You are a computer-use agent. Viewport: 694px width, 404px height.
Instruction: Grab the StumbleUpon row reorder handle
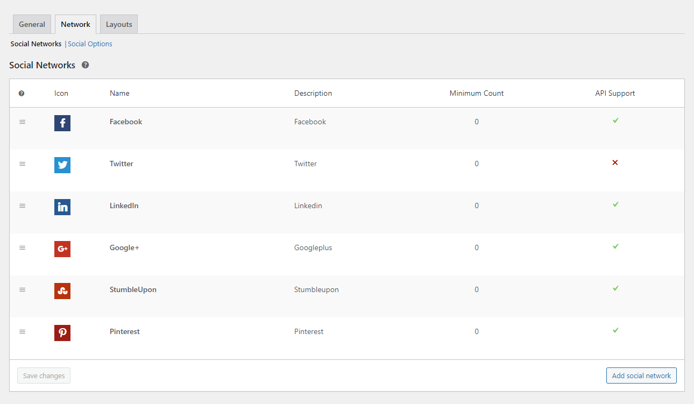tap(22, 289)
